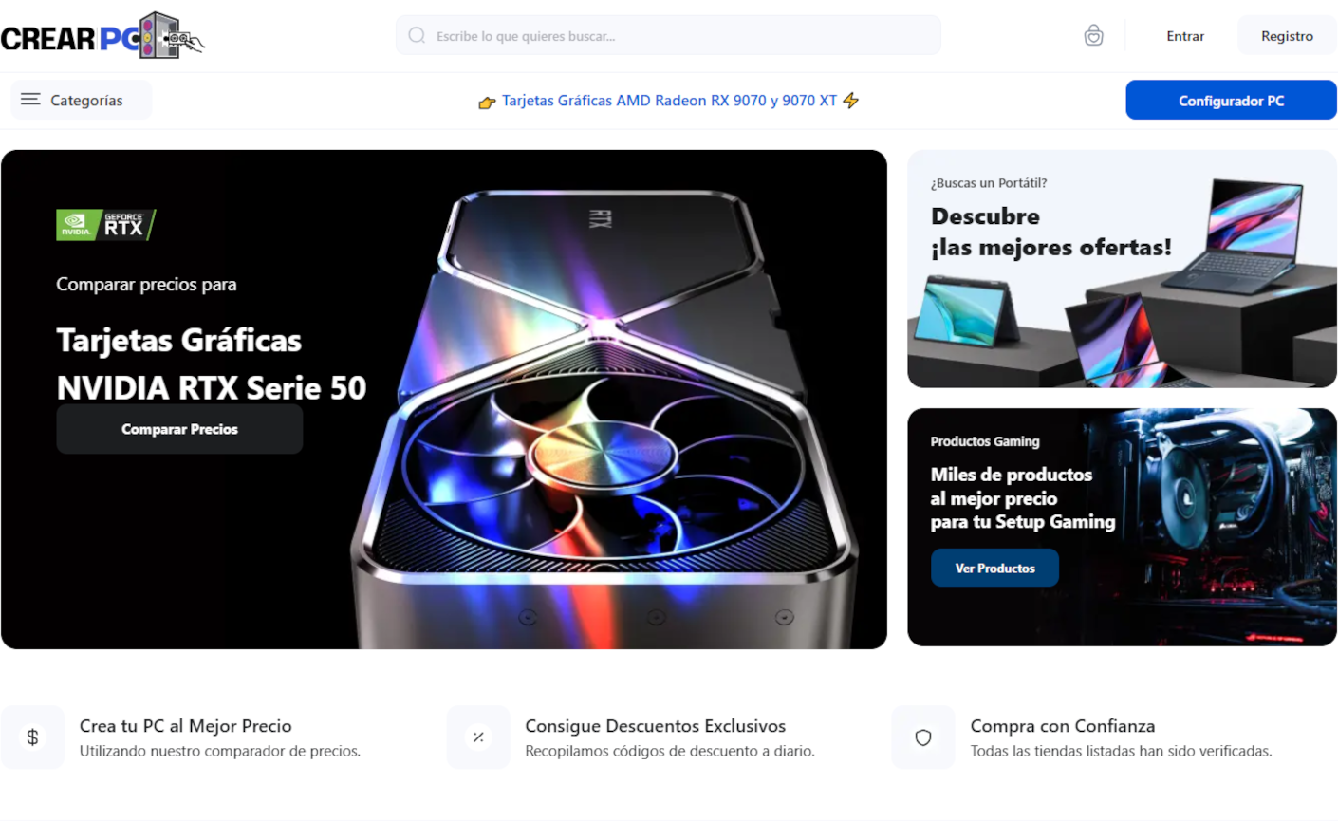Click the CrearPC logo
The width and height of the screenshot is (1338, 821).
coord(102,36)
